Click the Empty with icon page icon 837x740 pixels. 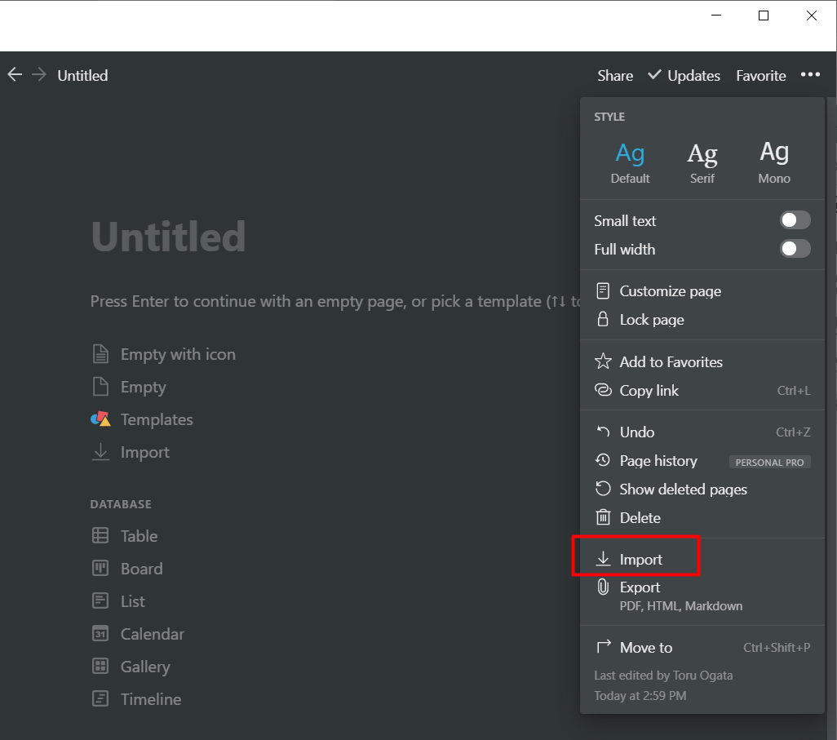101,354
